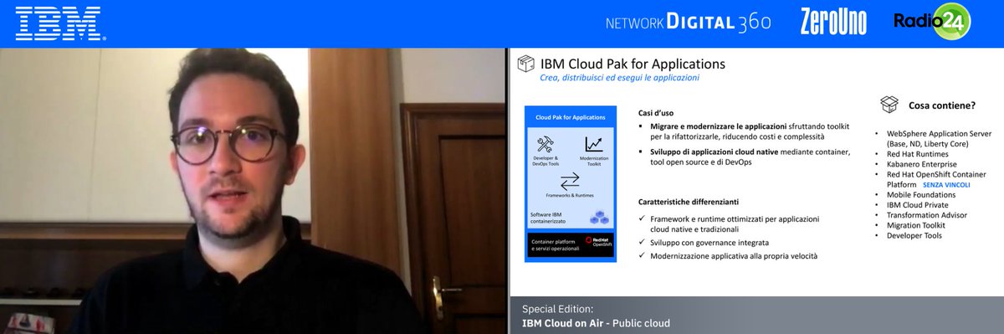This screenshot has width=1004, height=334.
Task: Click the slide title IBM Cloud Pak for Applications
Action: 633,64
